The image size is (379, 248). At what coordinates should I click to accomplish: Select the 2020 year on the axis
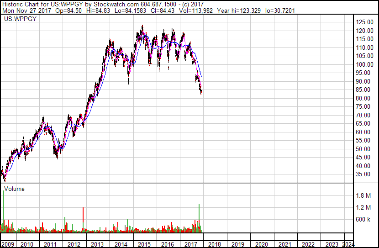click(262, 244)
